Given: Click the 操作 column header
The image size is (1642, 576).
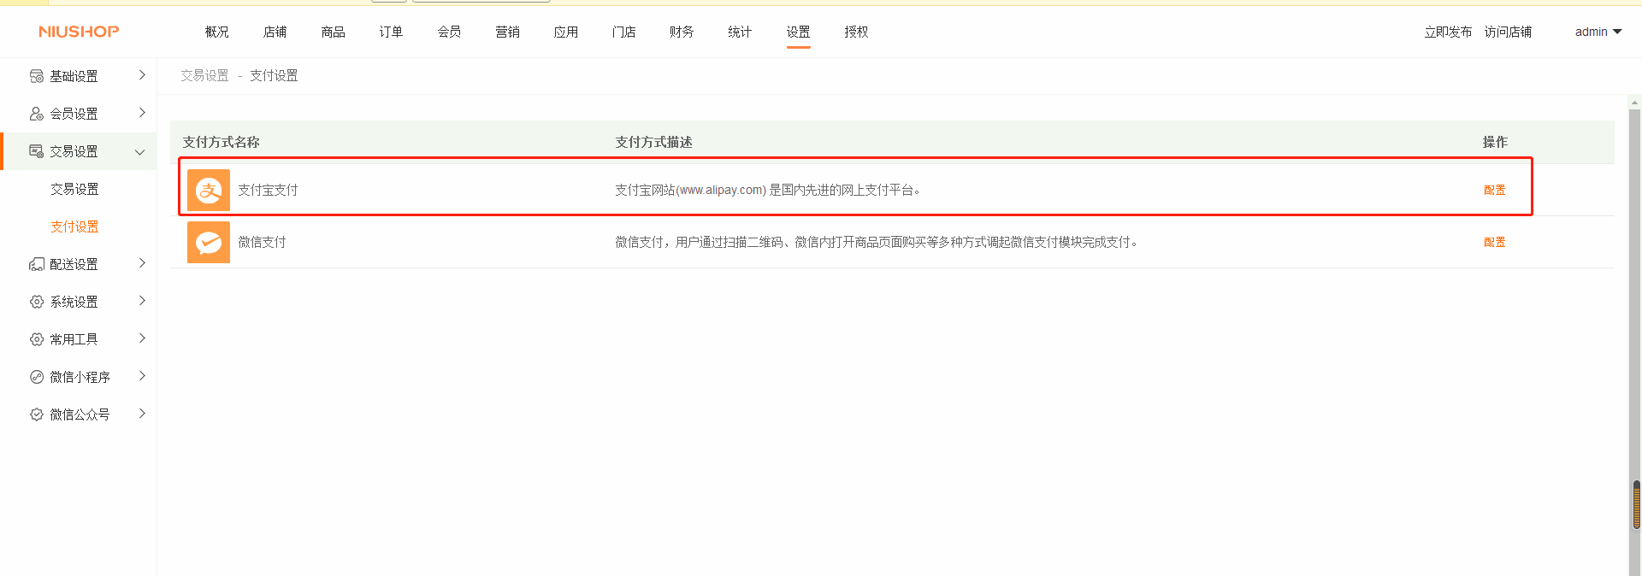Looking at the screenshot, I should click(1495, 142).
